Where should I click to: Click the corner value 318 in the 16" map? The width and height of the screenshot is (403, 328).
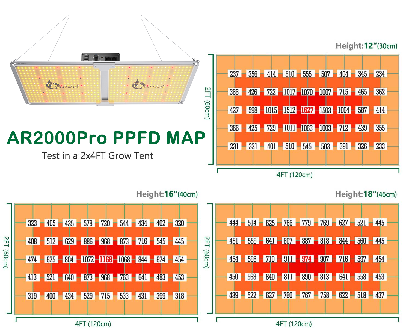click(x=179, y=296)
